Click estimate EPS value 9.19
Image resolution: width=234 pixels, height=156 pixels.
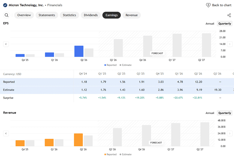(x=199, y=90)
